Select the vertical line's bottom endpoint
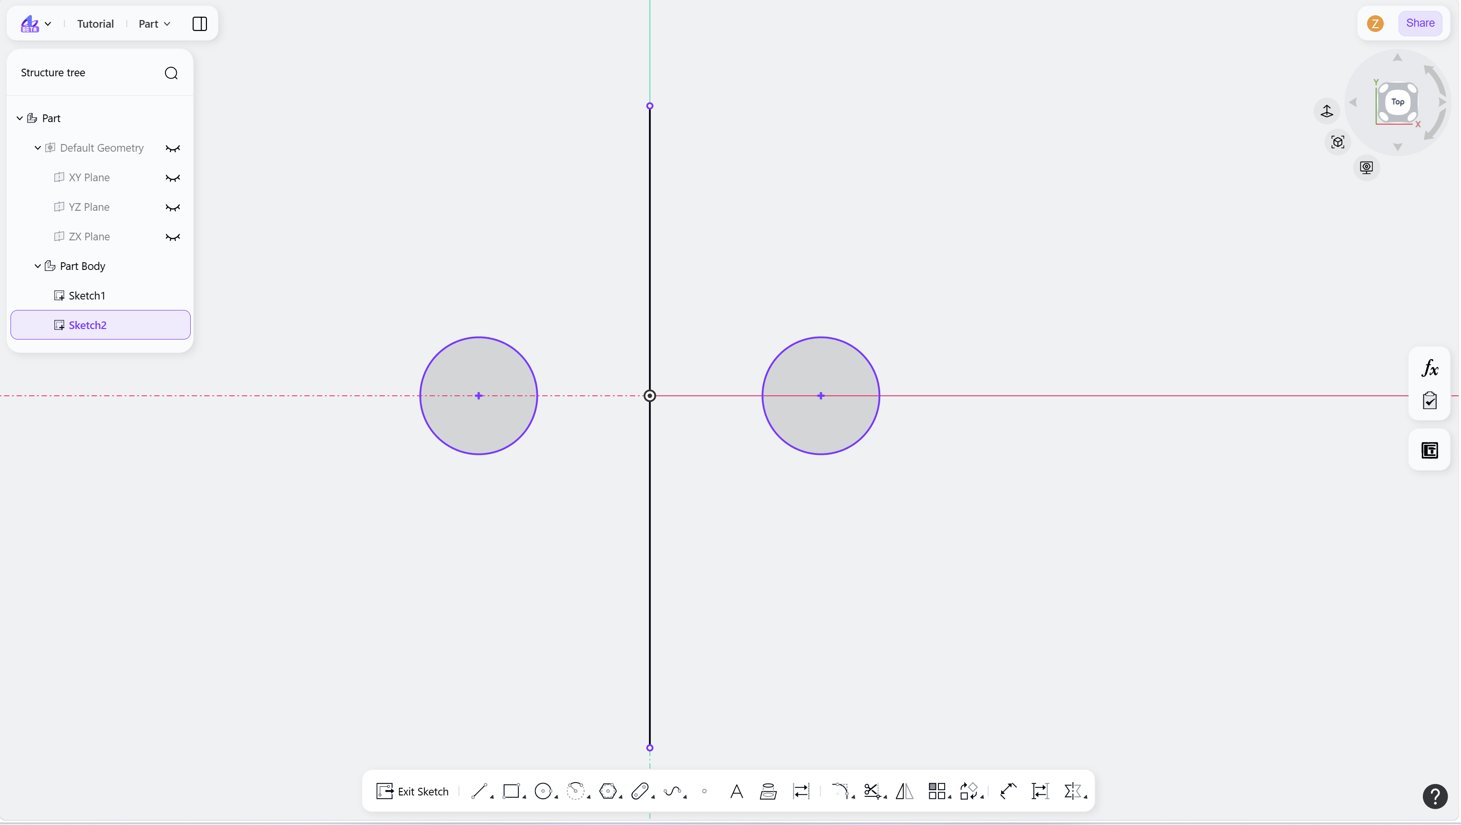 pyautogui.click(x=650, y=748)
